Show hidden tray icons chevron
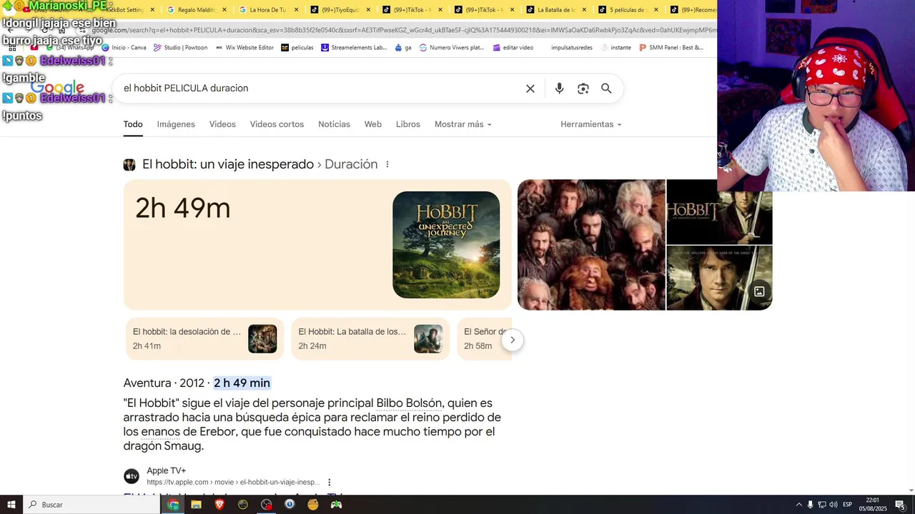Image resolution: width=915 pixels, height=514 pixels. point(799,505)
